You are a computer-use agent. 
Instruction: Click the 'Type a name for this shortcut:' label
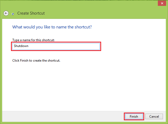(33, 40)
